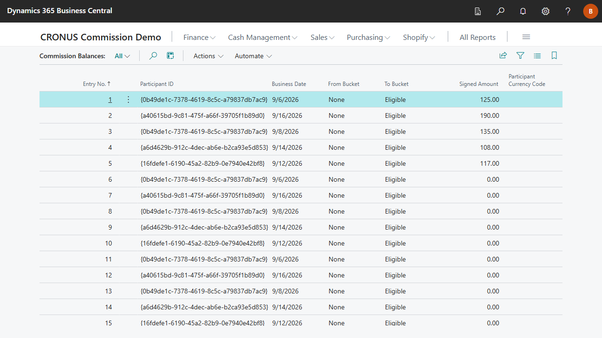Select Participant ID in entry 5 row
The height and width of the screenshot is (338, 602).
[x=202, y=163]
